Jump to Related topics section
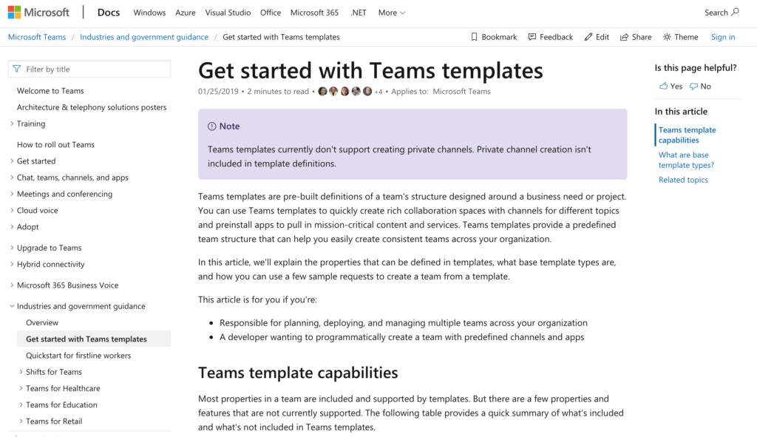 pos(683,180)
